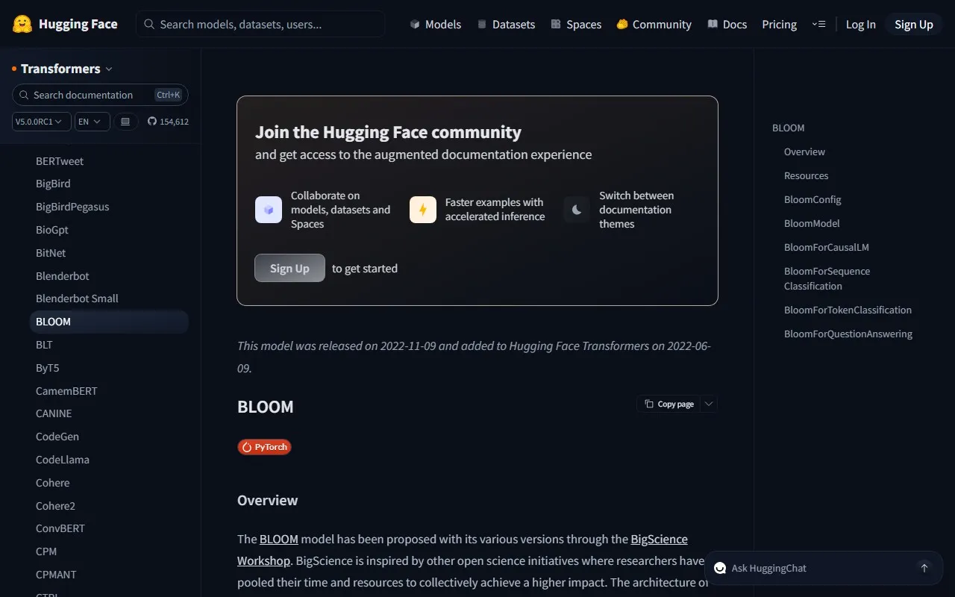Select CodeLlama in the sidebar

coord(63,460)
